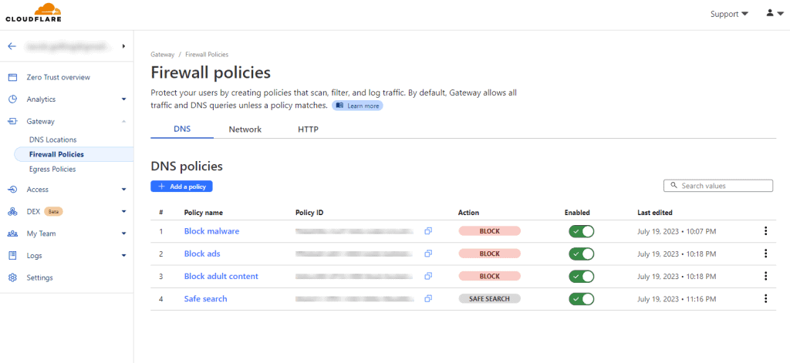Click the DEX sidebar icon
The width and height of the screenshot is (790, 363).
click(13, 211)
